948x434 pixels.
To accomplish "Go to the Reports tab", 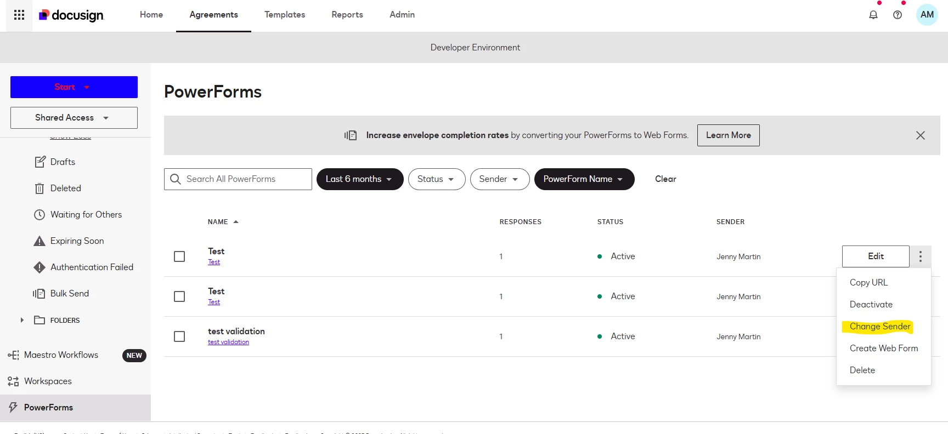I will click(x=347, y=15).
